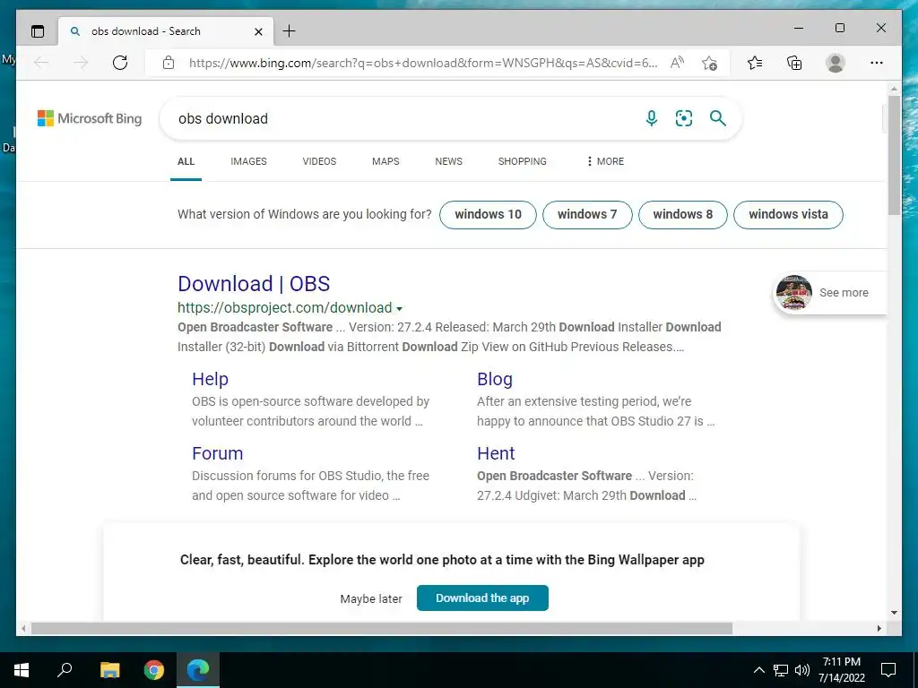Screen dimensions: 918x688
Task: Open the Favorites list icon
Action: tap(755, 63)
